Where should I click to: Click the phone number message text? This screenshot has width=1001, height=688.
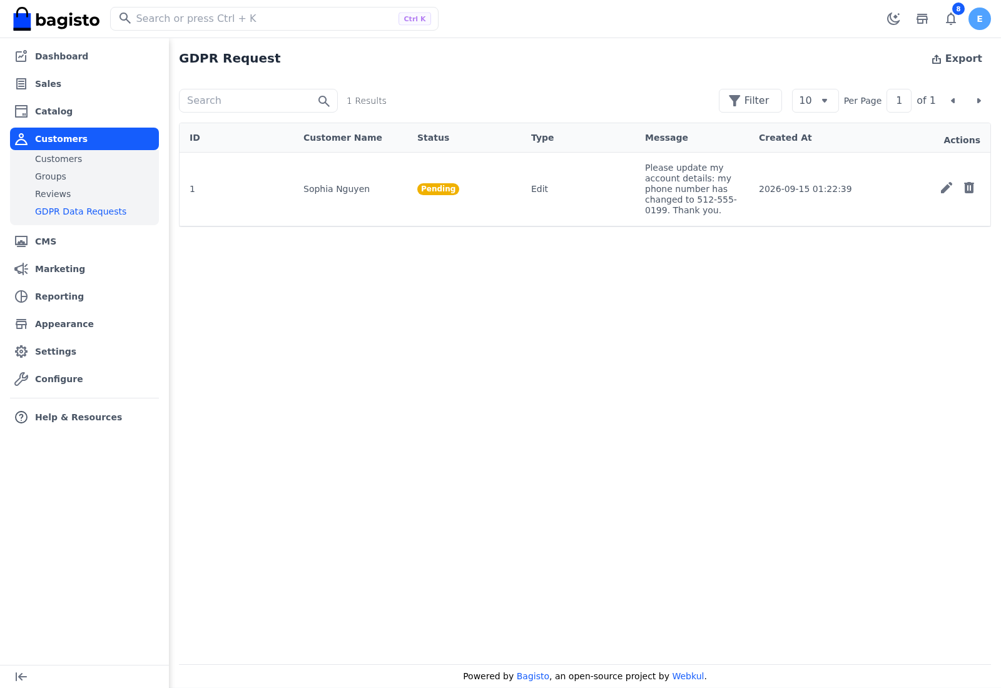click(691, 189)
